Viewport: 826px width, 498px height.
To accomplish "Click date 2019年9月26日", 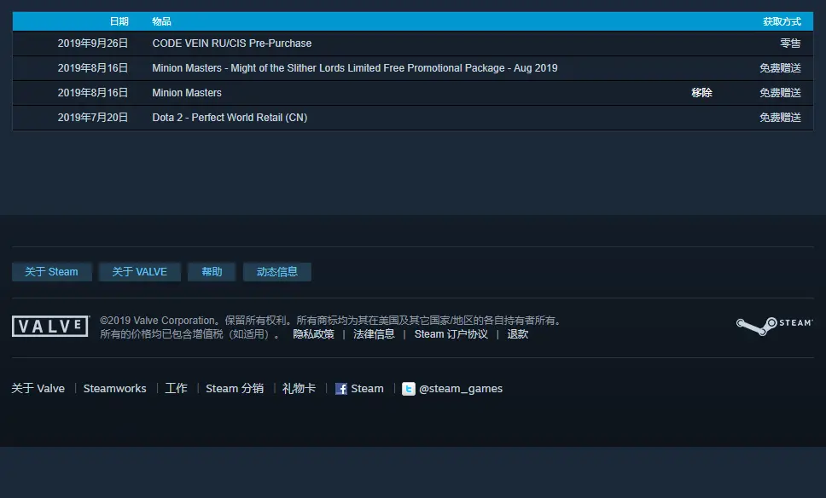I will (93, 43).
